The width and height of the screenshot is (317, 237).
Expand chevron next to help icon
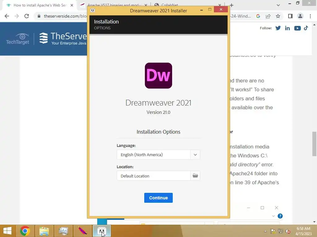click(x=273, y=216)
